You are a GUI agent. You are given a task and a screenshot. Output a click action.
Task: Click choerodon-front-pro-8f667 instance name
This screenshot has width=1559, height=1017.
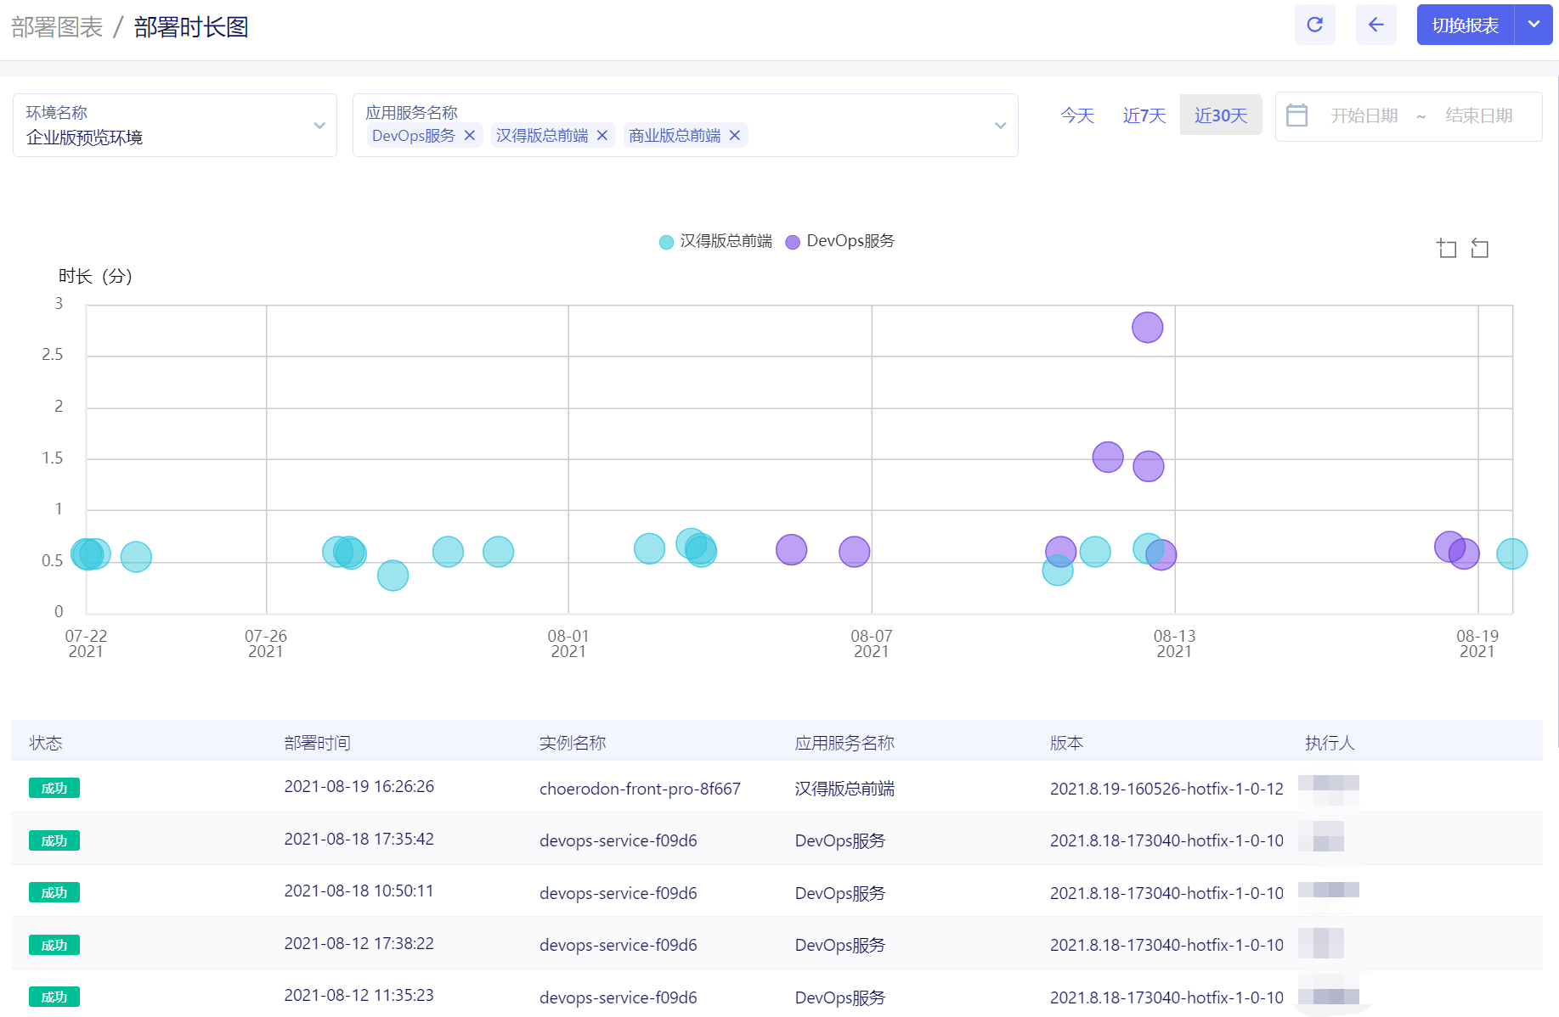640,789
